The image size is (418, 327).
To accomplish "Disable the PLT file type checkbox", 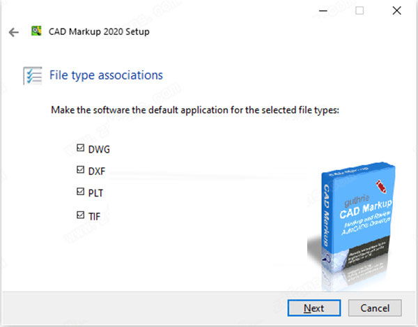I will pyautogui.click(x=80, y=192).
